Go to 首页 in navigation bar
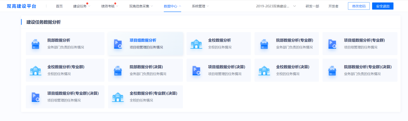Screen dimensions: 408x121 [x=59, y=6]
